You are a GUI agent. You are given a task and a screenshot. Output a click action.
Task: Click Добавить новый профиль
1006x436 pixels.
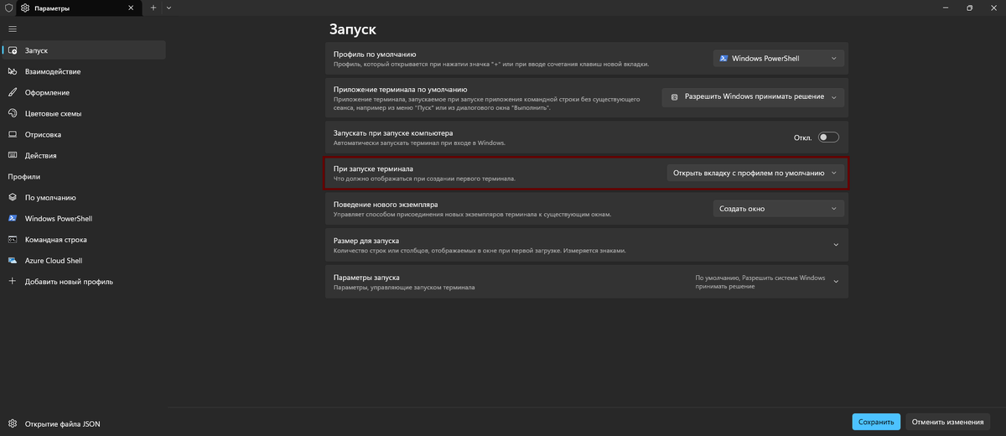tap(84, 282)
